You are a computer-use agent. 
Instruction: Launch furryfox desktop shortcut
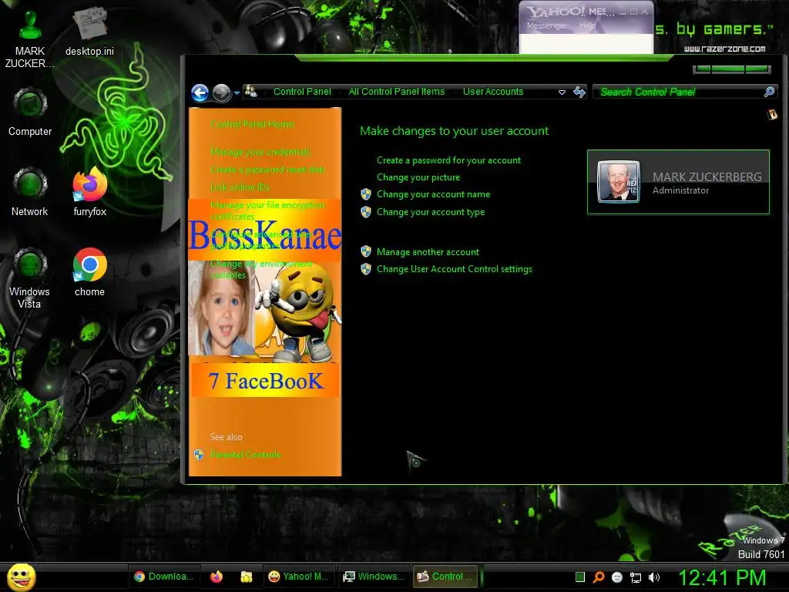[89, 192]
